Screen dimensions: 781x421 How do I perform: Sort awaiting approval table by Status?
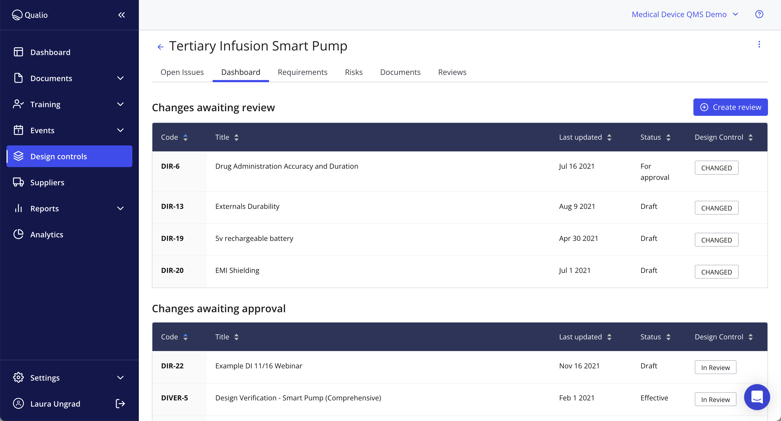tap(668, 337)
